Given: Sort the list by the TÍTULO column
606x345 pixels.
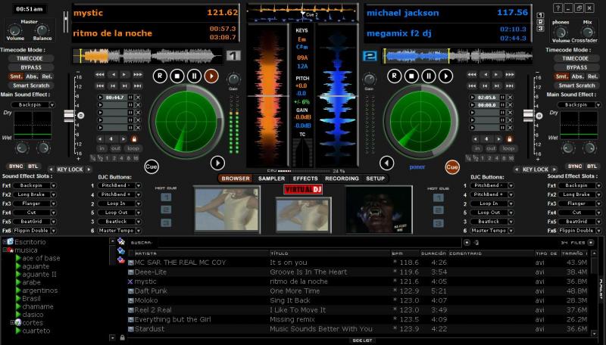Looking at the screenshot, I should click(x=330, y=253).
